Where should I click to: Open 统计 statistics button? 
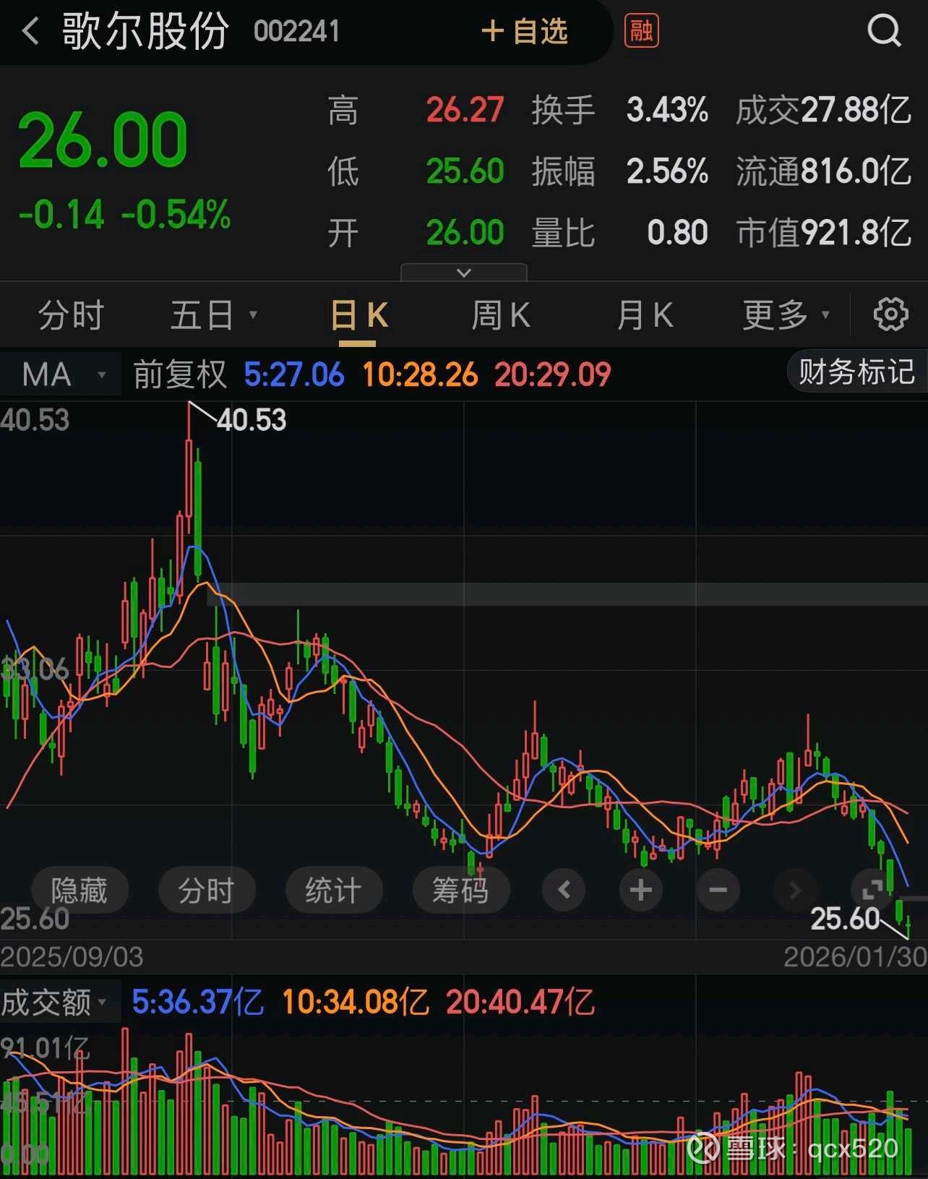(x=334, y=890)
